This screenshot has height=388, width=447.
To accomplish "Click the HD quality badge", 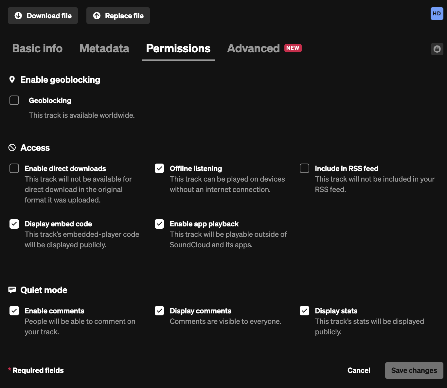I will [x=437, y=14].
